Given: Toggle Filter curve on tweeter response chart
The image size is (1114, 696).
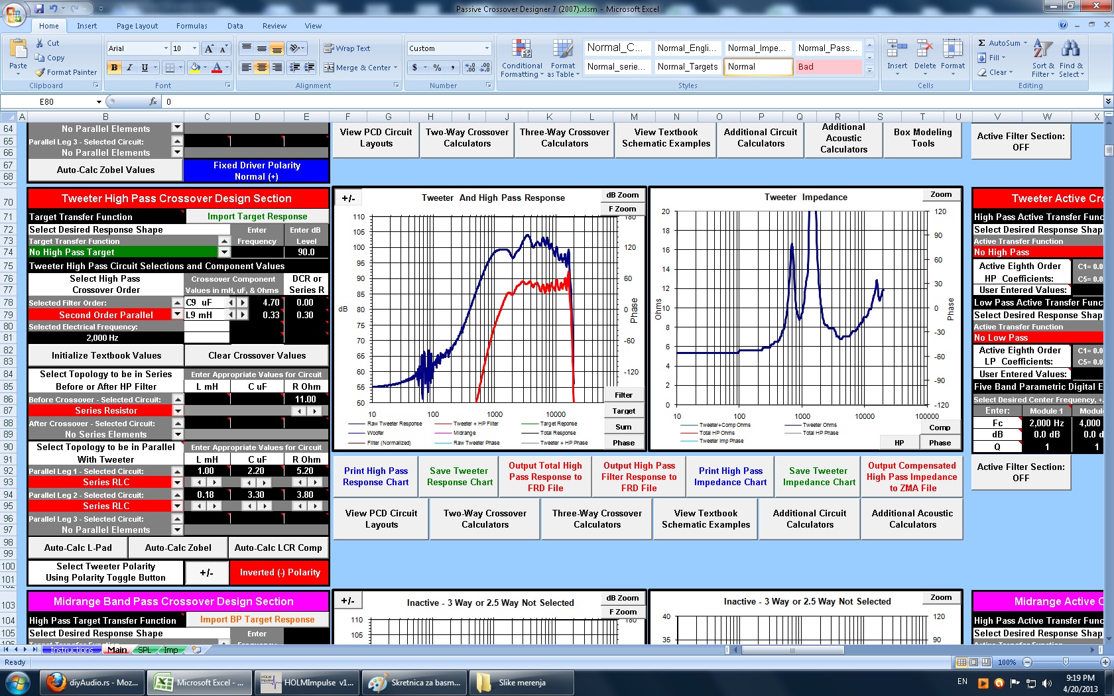Looking at the screenshot, I should 623,395.
